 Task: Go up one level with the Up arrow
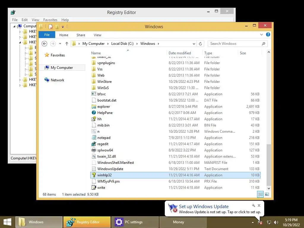tap(67, 44)
